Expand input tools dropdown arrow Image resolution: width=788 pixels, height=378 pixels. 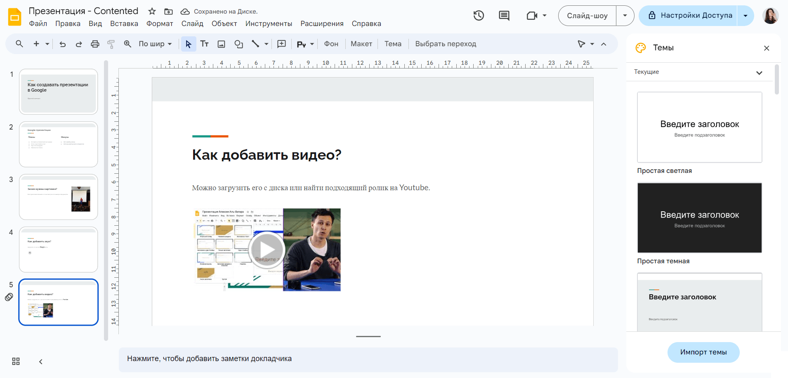pyautogui.click(x=312, y=44)
